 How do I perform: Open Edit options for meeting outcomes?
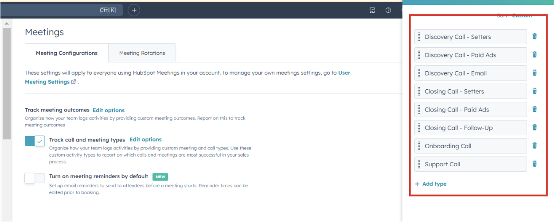[x=109, y=110]
